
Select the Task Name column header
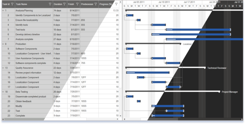point(34,4)
